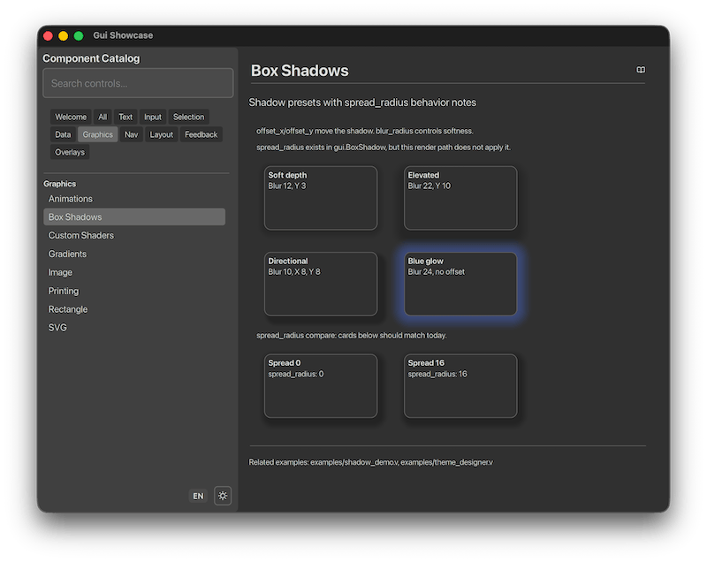
Task: Maximize the Gui Showcase window
Action: (79, 35)
